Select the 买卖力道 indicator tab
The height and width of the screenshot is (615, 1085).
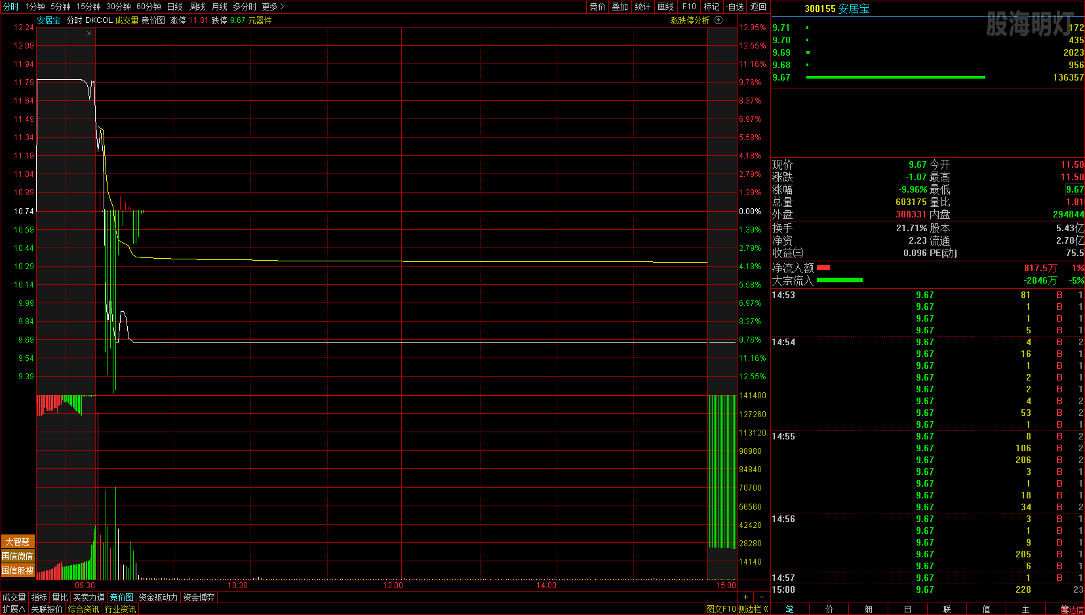pos(89,597)
